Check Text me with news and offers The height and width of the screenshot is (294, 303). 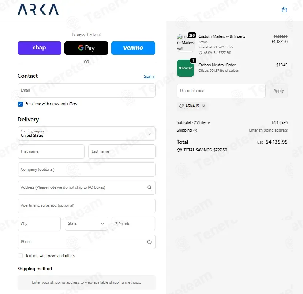20,256
